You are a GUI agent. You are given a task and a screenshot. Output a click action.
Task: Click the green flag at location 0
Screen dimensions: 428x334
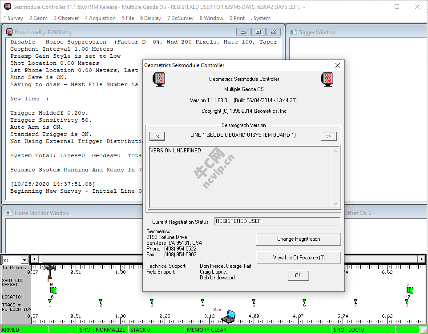[53, 291]
